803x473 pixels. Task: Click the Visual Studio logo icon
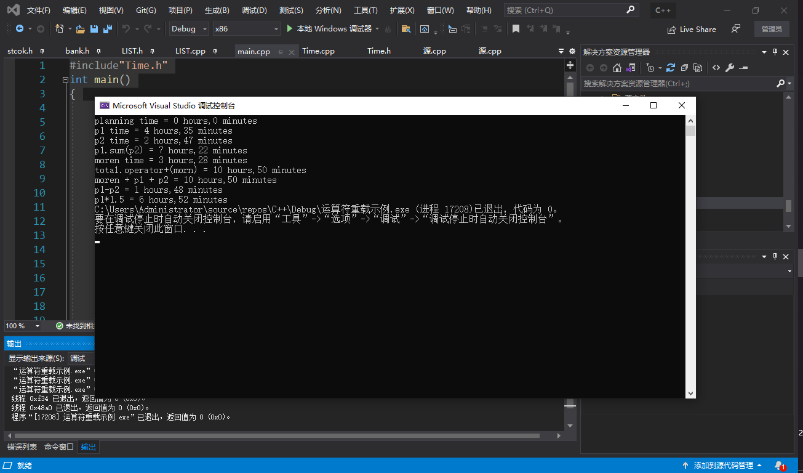click(12, 10)
